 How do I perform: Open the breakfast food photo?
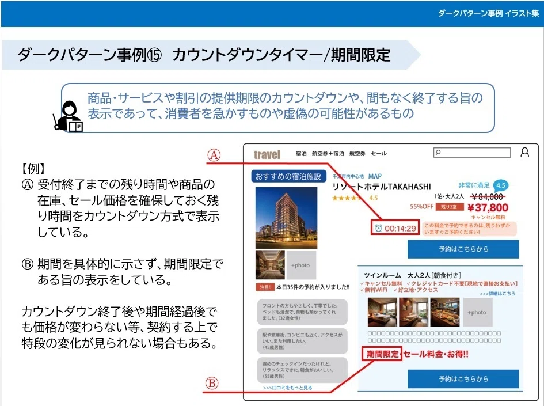pyautogui.click(x=445, y=312)
